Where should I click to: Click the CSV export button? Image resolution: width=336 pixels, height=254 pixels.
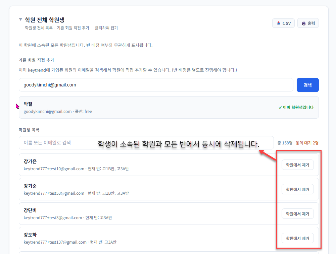[x=283, y=23]
